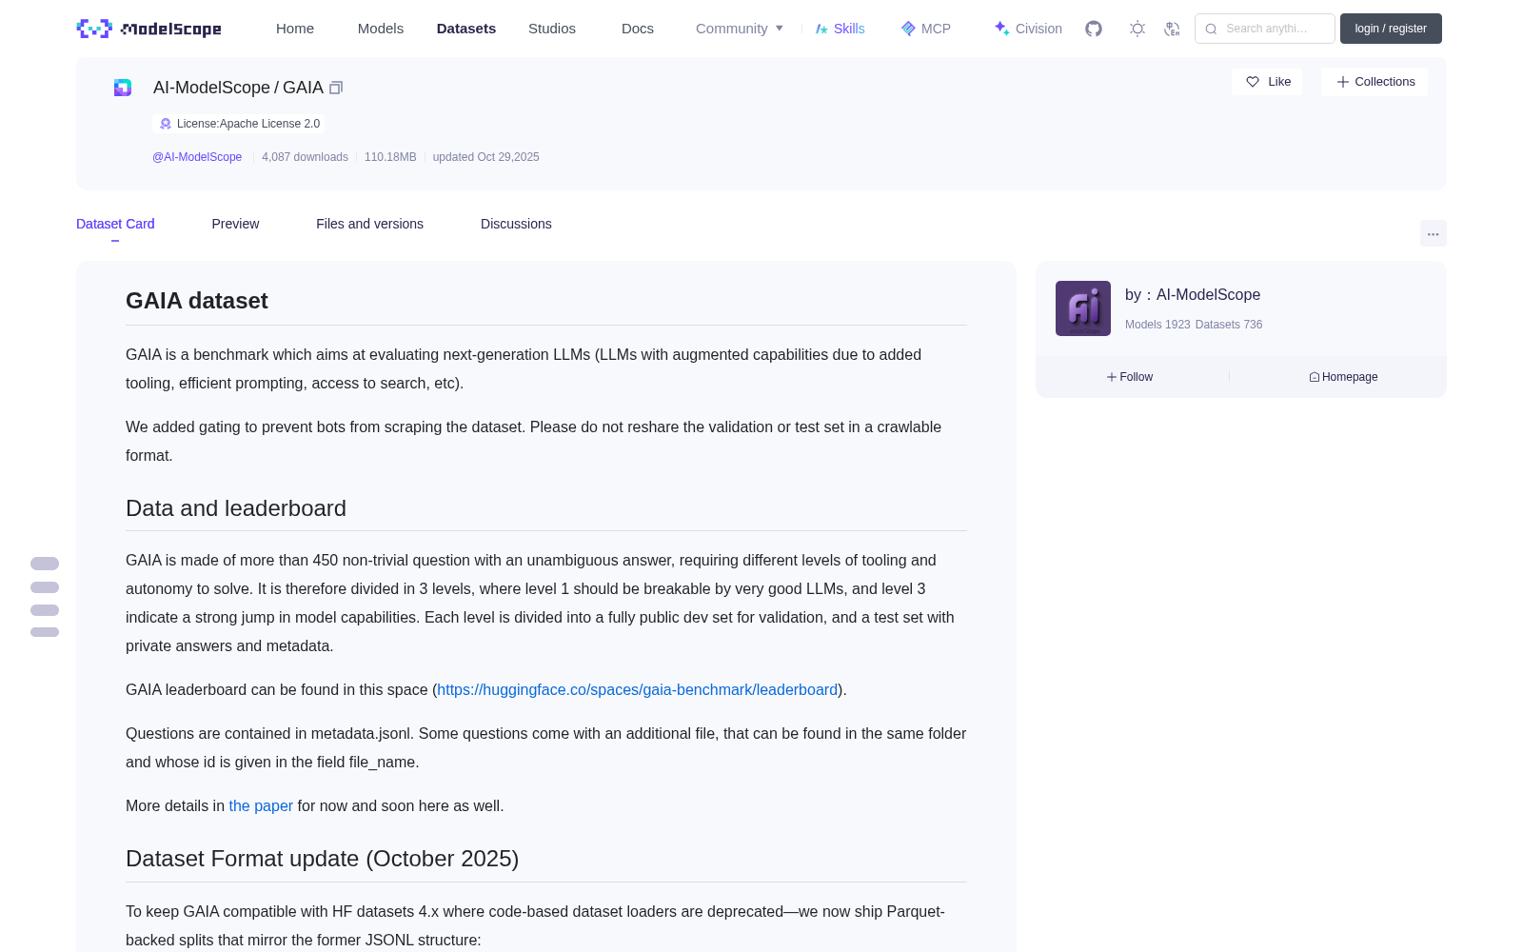The image size is (1523, 952).
Task: Click 'updated Oct 29,2025' text
Action: (486, 157)
